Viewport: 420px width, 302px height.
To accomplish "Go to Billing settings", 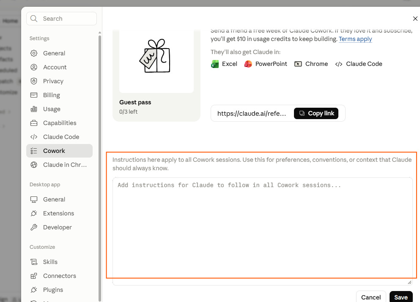I will (x=60, y=95).
